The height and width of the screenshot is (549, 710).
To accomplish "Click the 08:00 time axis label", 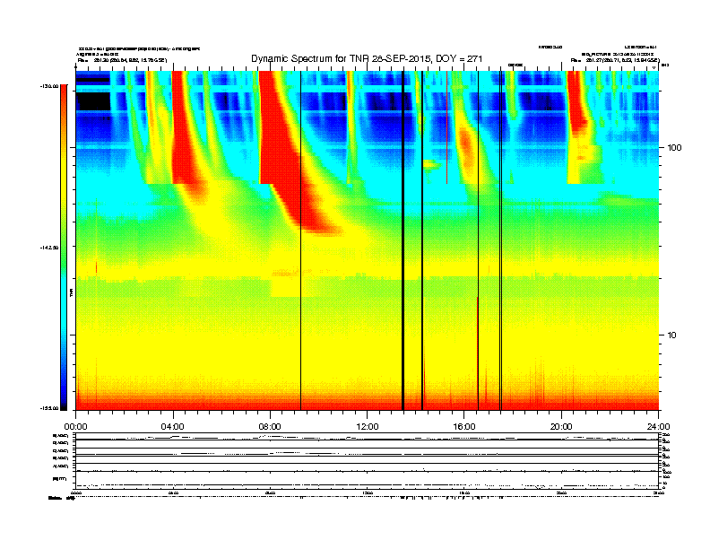I will [x=270, y=427].
